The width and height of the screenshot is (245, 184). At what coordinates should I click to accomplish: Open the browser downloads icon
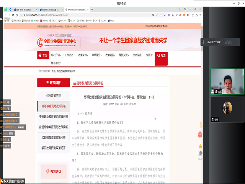point(193,15)
